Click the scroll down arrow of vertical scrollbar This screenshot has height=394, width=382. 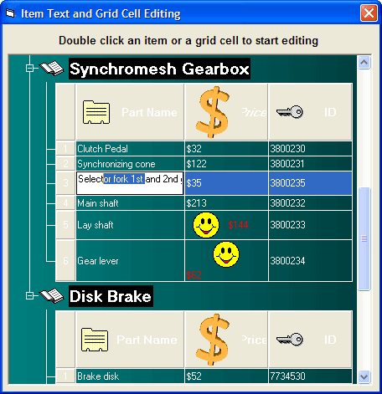click(x=364, y=377)
